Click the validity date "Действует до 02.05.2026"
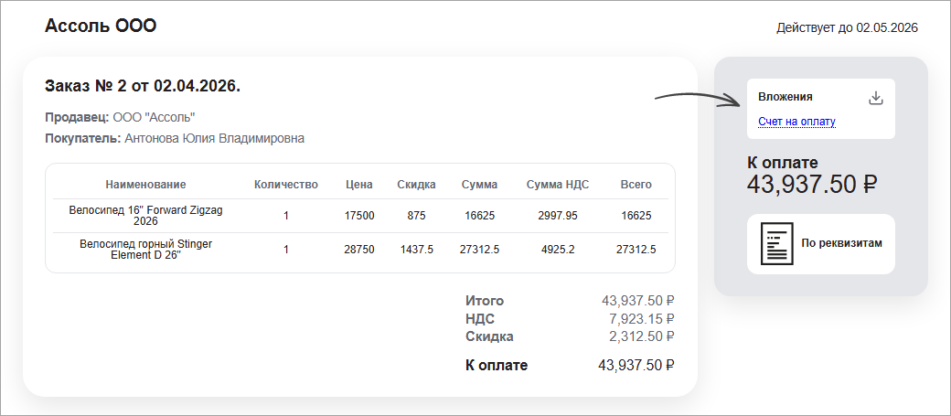This screenshot has height=416, width=951. (847, 27)
